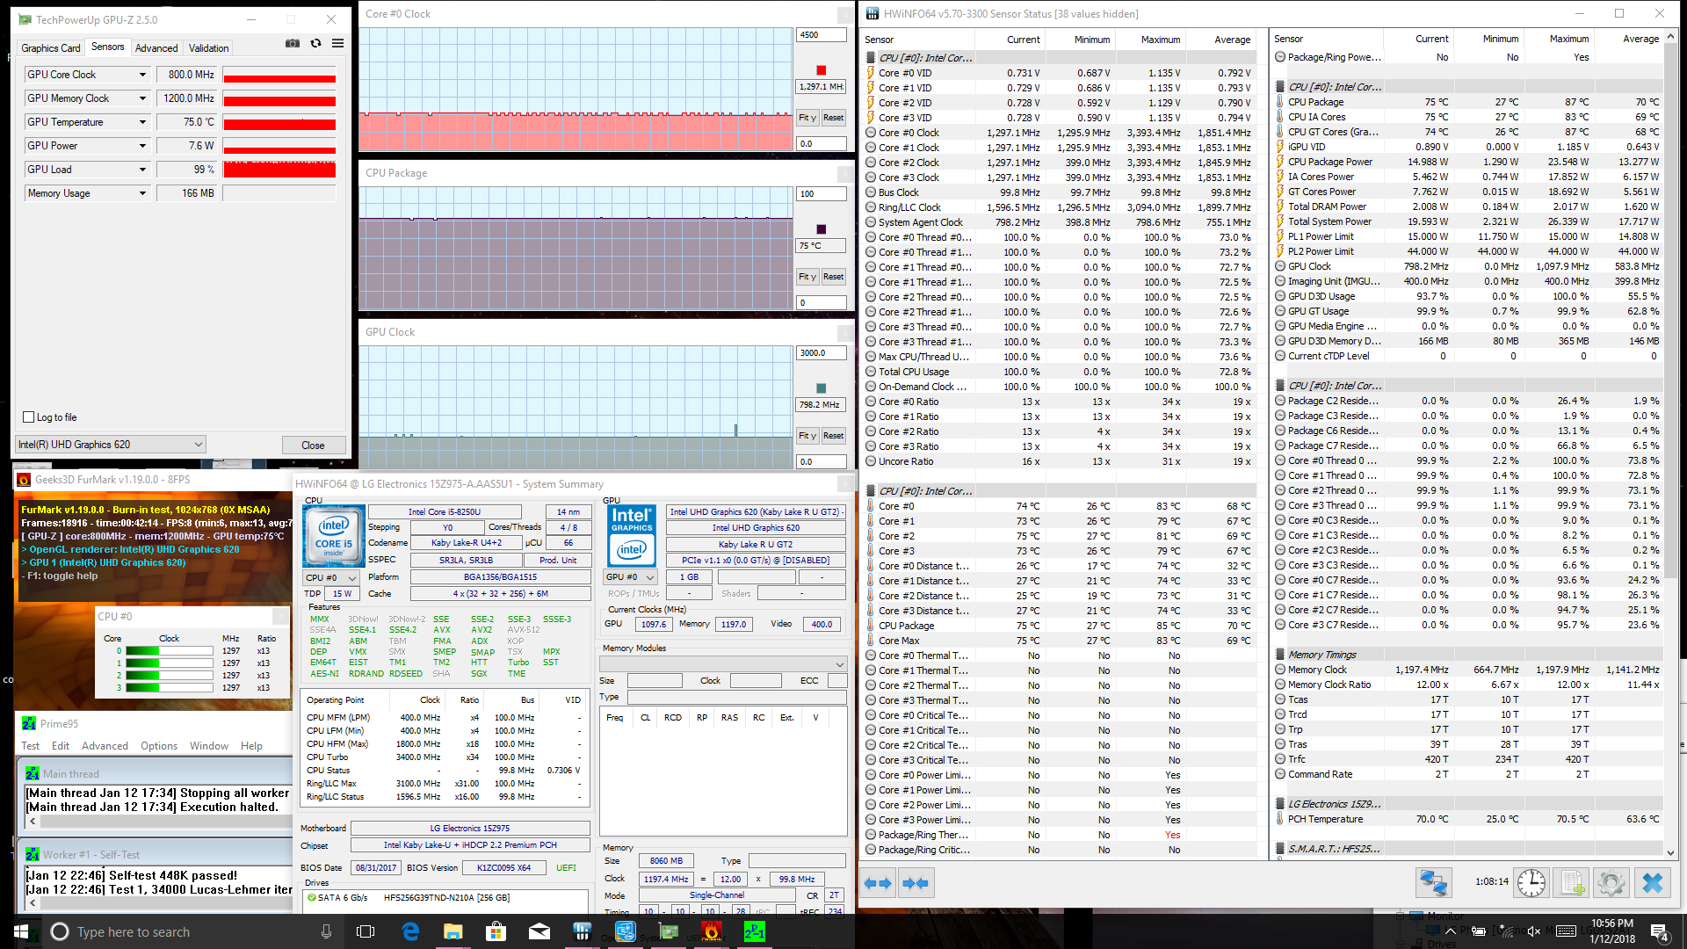
Task: Open Prime95 Advanced menu
Action: tap(105, 746)
